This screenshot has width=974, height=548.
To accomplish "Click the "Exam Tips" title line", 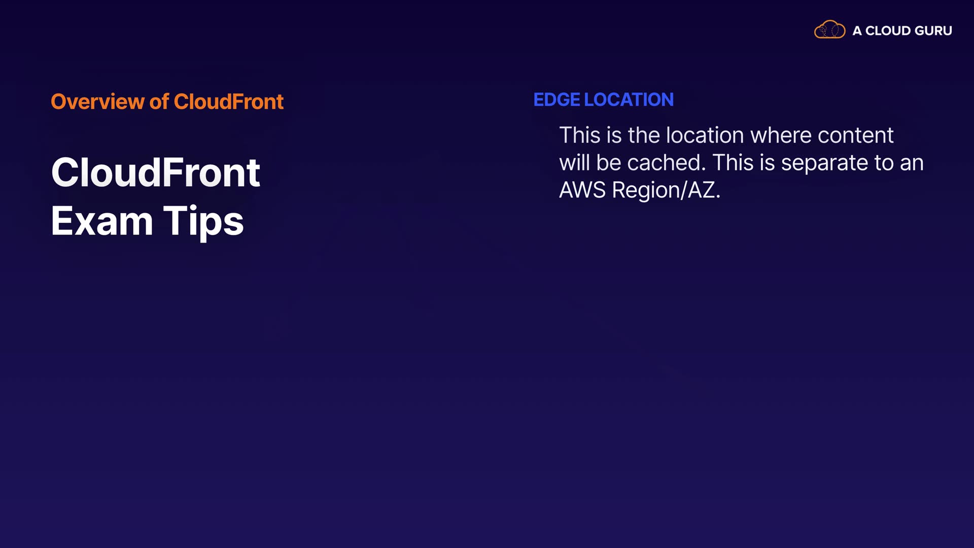I will tap(147, 221).
